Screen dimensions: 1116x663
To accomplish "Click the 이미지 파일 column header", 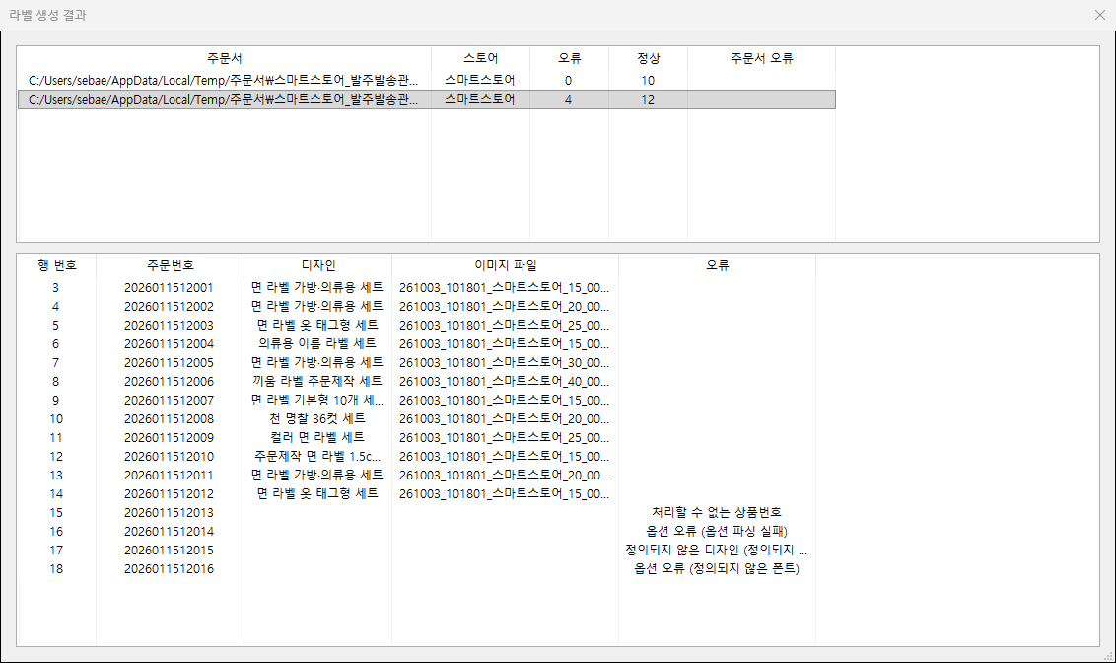I will (506, 265).
